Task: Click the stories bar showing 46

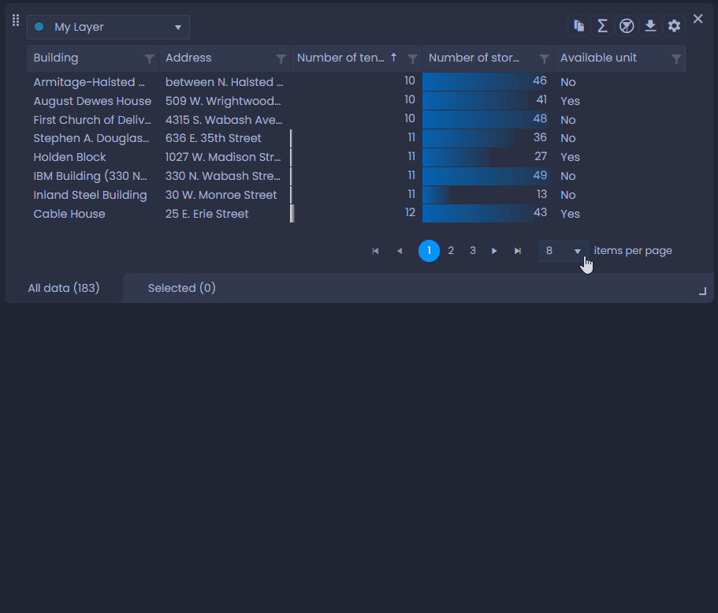Action: pyautogui.click(x=482, y=81)
